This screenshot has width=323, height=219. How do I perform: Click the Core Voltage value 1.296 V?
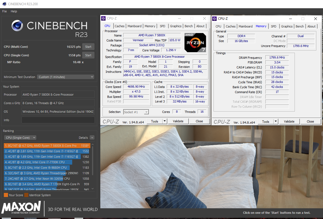[171, 50]
